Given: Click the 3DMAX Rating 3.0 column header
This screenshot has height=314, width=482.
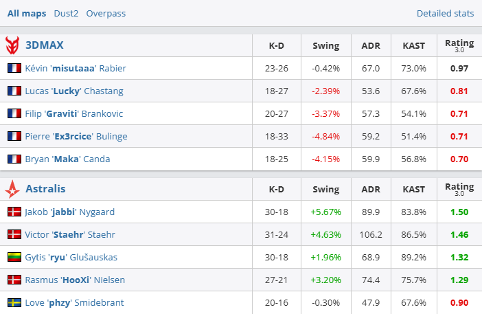Looking at the screenshot, I should 459,45.
